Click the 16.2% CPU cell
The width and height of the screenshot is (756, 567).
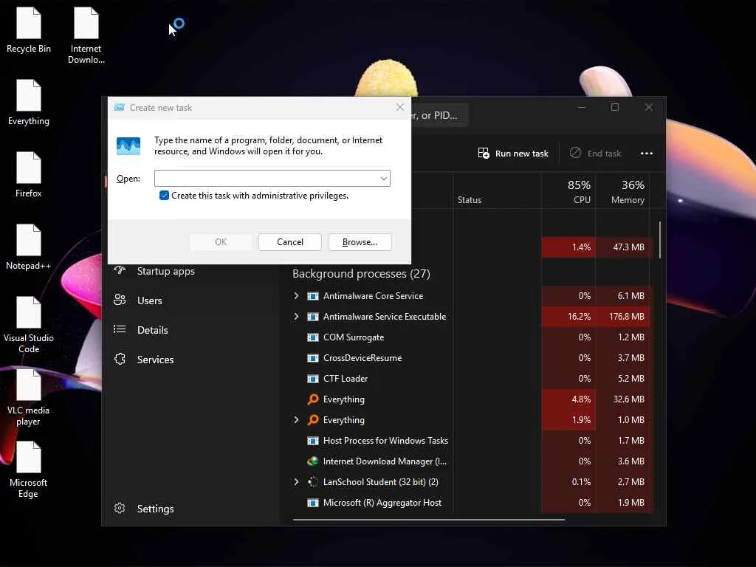pyautogui.click(x=568, y=316)
